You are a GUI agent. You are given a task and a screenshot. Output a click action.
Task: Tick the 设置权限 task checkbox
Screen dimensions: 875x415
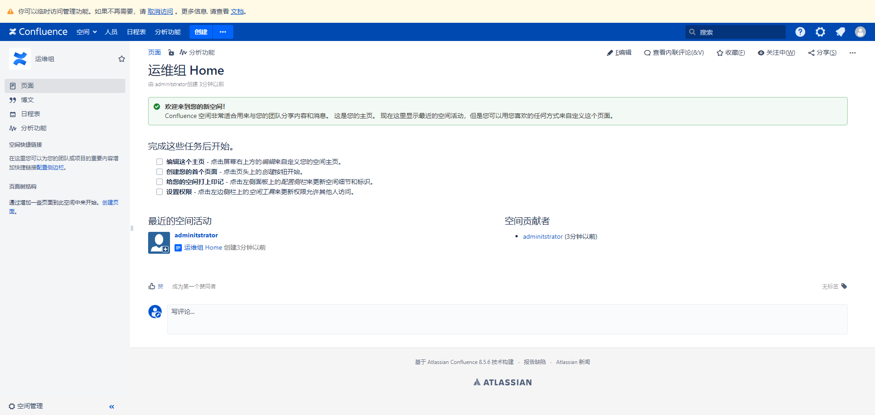tap(160, 192)
